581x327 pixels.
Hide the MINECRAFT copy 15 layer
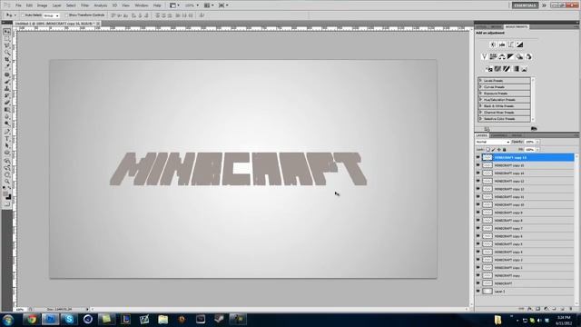pos(478,165)
